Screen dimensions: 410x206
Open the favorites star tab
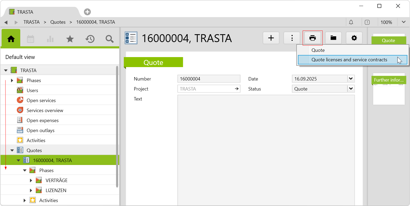(x=70, y=39)
